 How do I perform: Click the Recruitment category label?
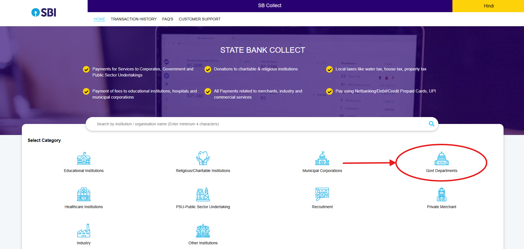(x=322, y=207)
